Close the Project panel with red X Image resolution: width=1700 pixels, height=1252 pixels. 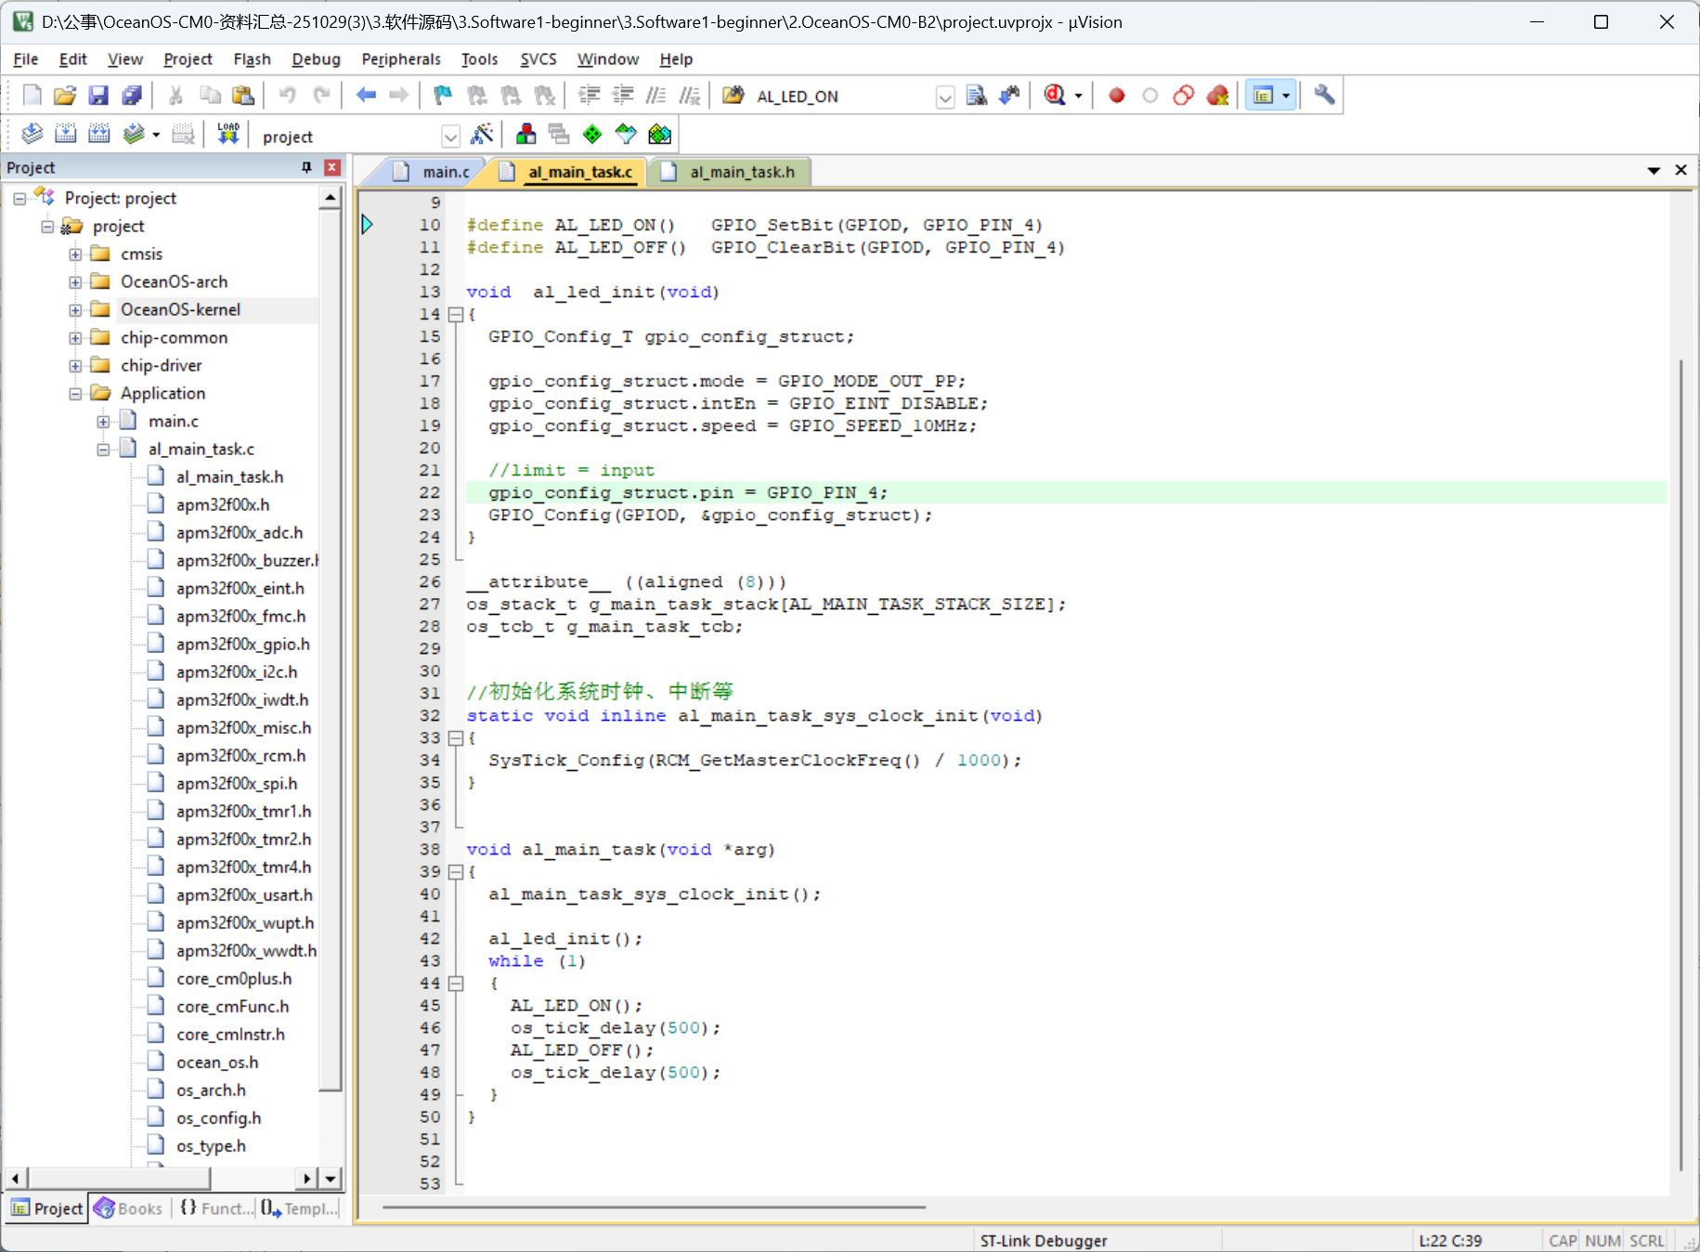332,167
